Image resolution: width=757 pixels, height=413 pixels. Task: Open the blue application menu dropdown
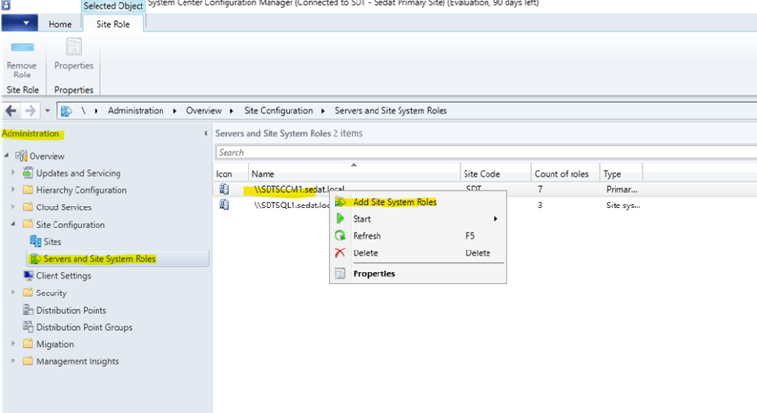point(19,23)
